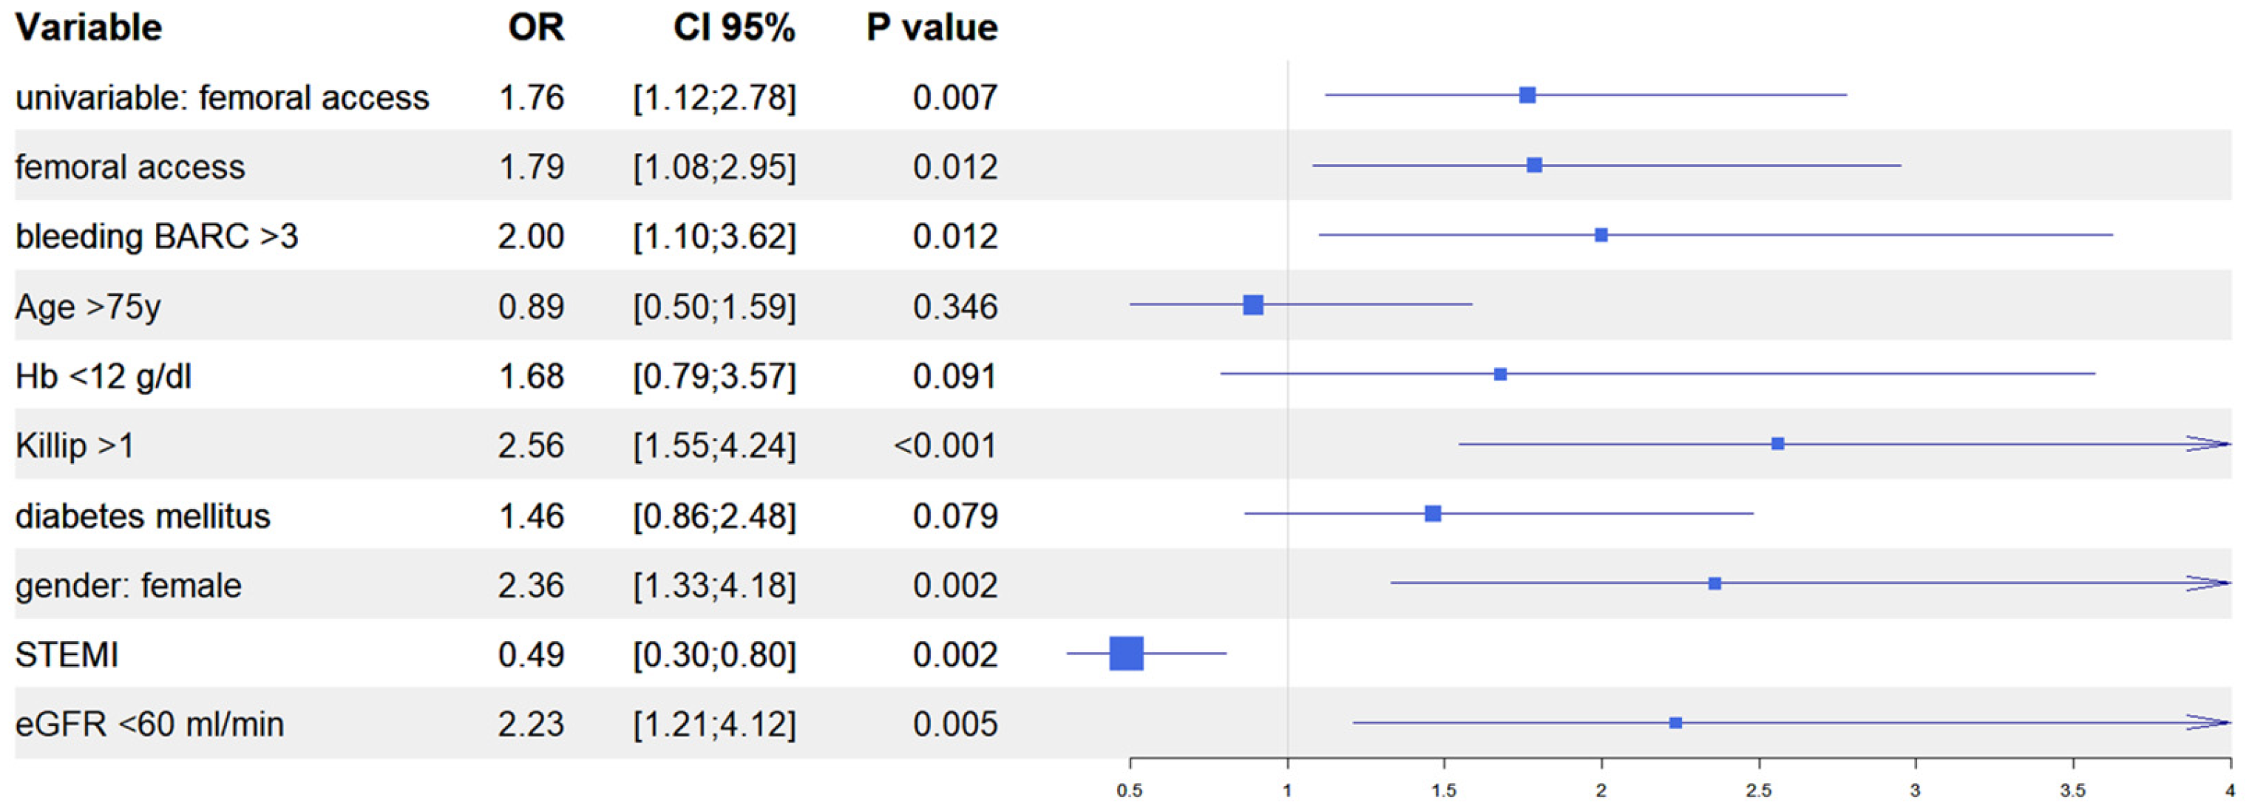Viewport: 2252px width, 811px height.
Task: Click the large STEMI square marker
Action: coord(1126,653)
